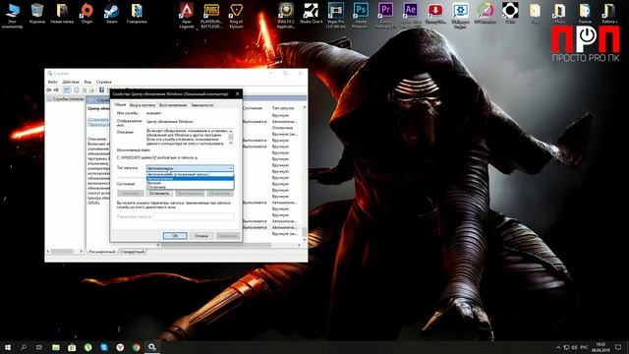Screen dimensions: 629x354
Task: Click the start parameters input field
Action: (194, 216)
